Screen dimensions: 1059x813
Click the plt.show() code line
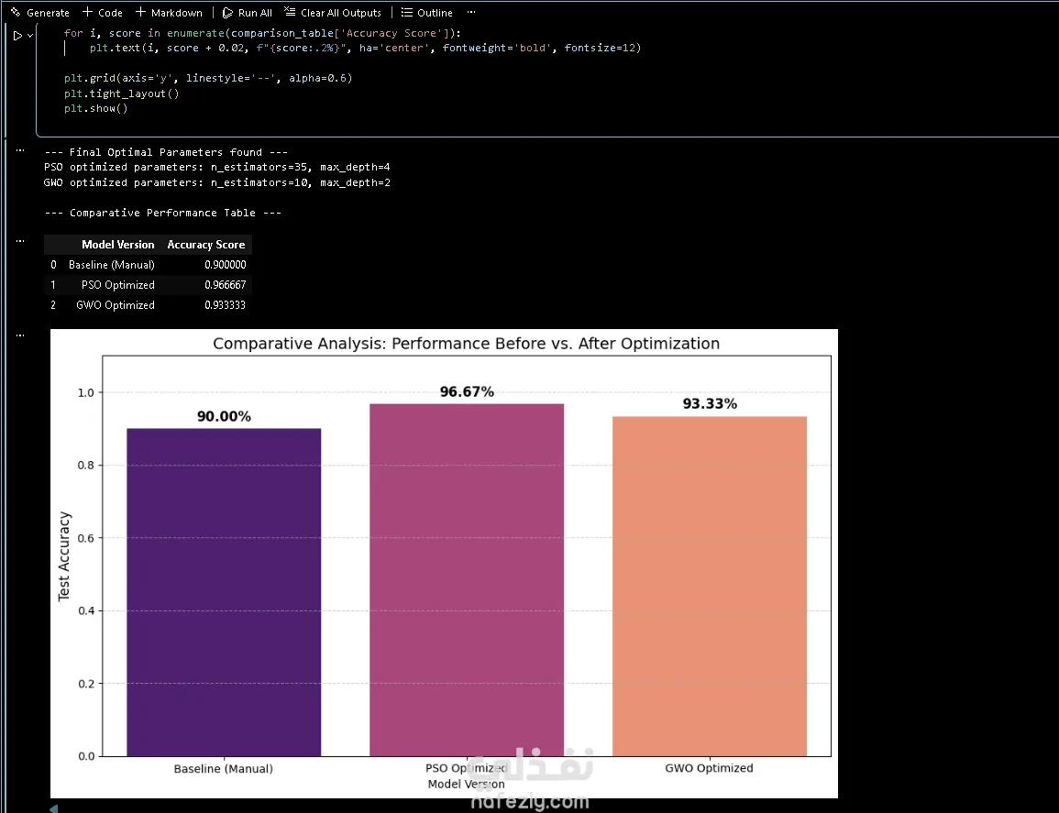pyautogui.click(x=96, y=108)
